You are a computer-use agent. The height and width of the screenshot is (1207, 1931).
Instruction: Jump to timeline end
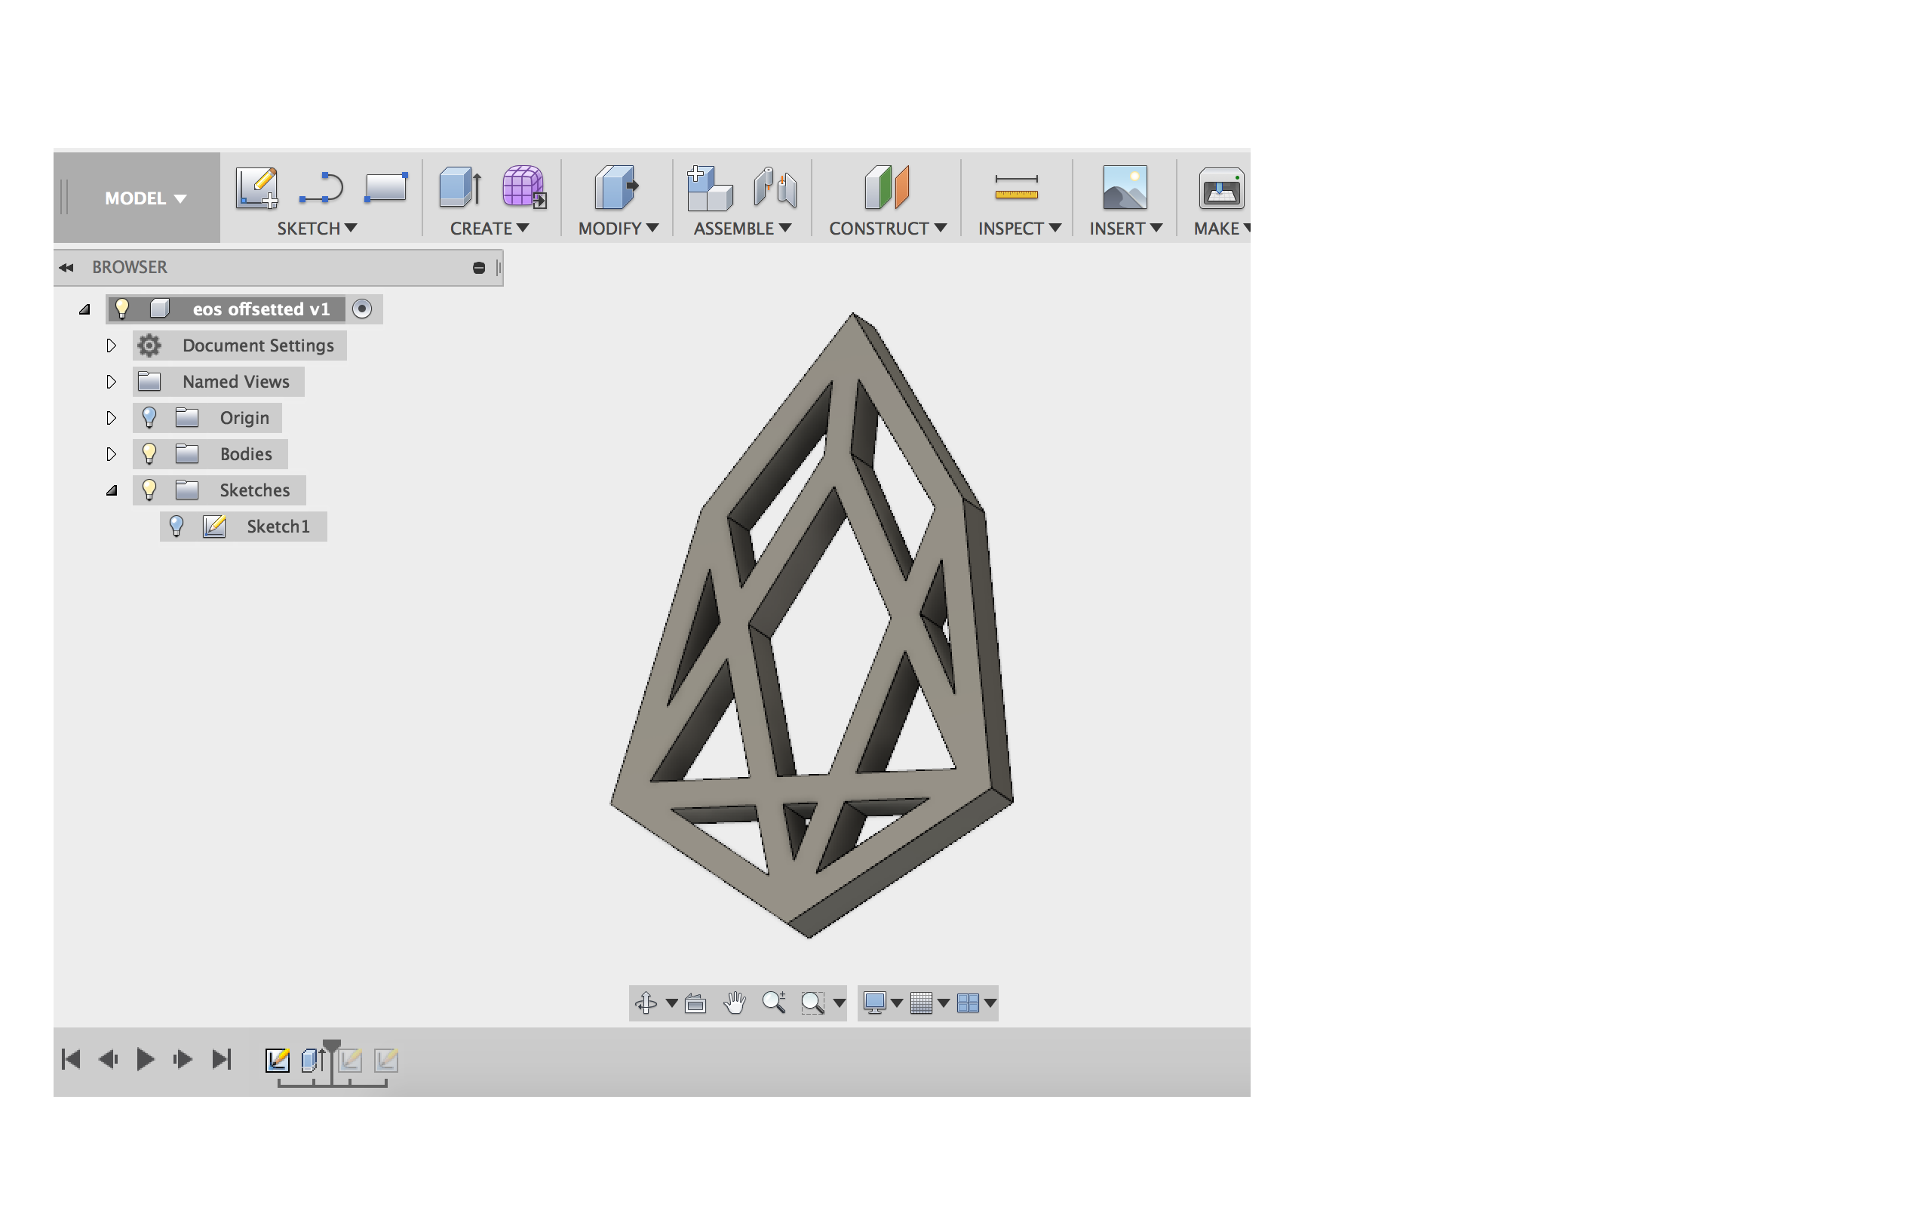(x=221, y=1059)
